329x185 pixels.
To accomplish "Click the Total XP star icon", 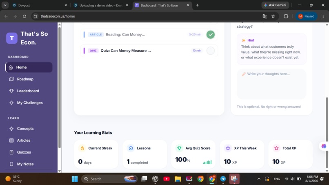I will point(276,148).
